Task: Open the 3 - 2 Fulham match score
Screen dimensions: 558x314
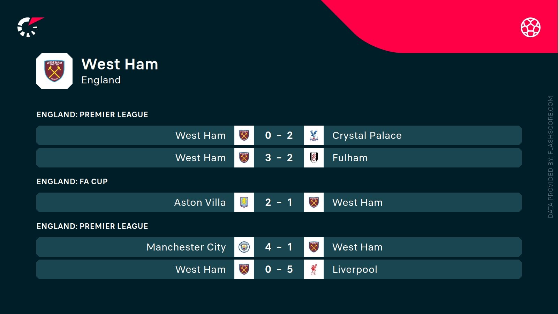Action: [x=279, y=158]
